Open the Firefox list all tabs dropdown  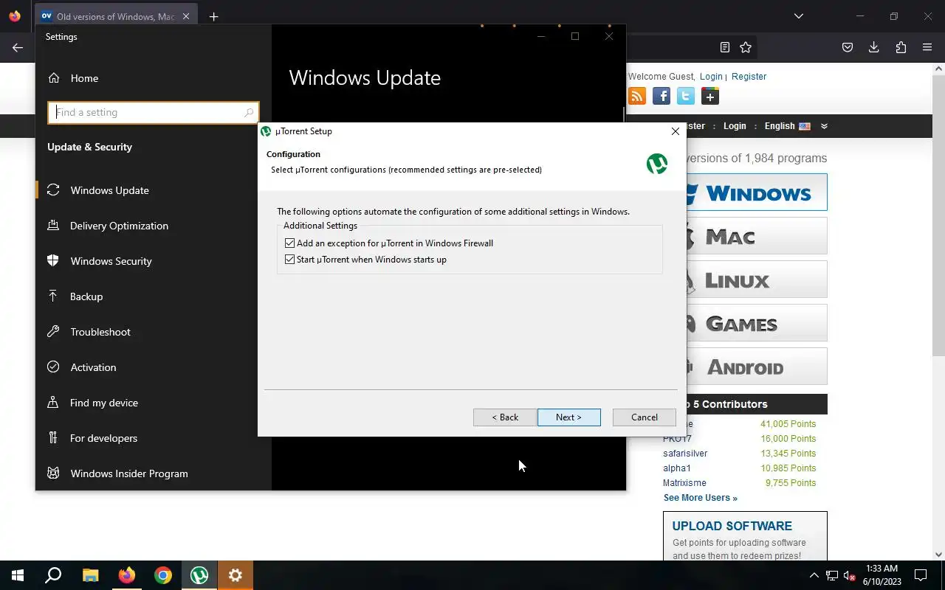[x=798, y=16]
